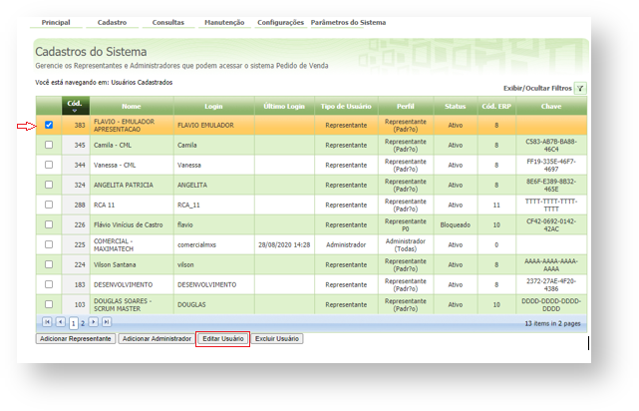Open page 2 of the user list

83,323
